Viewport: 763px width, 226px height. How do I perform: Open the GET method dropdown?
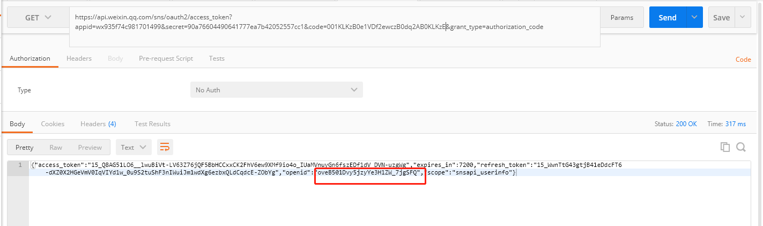[38, 17]
